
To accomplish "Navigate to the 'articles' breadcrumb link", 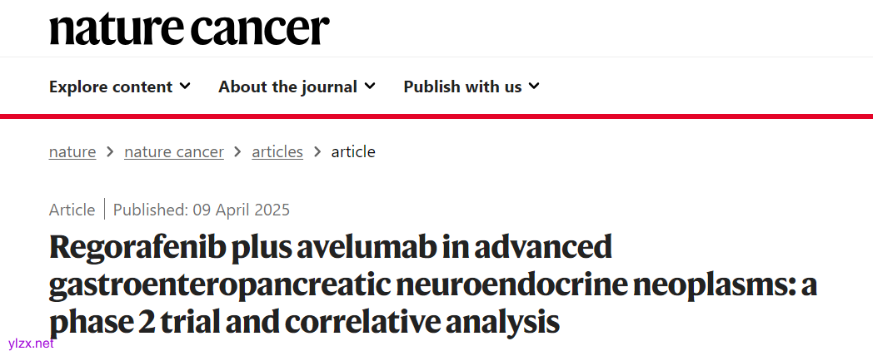I will coord(277,151).
